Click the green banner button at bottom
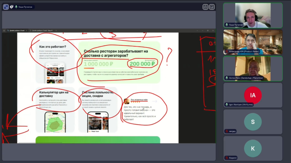Screen dimensions: 291x163 click(98, 140)
